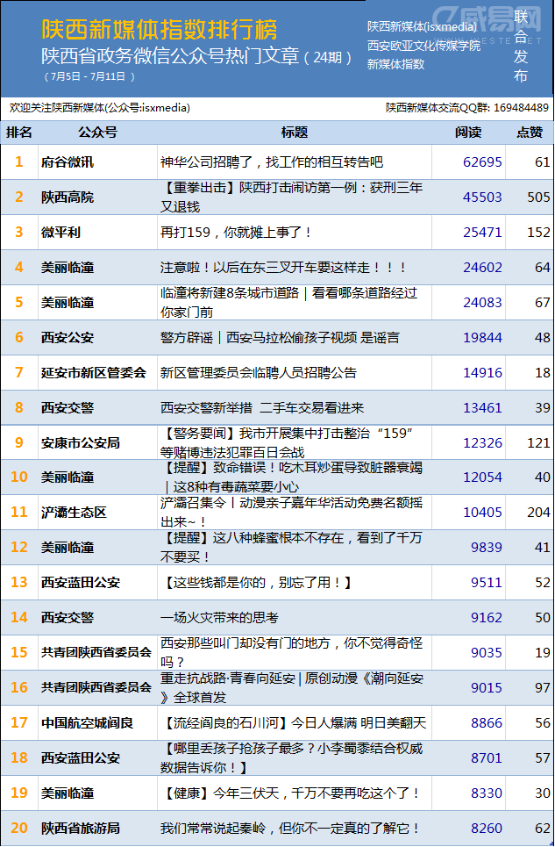Screen dimensions: 555x847
Task: Open article 一场火灾带来的思考
Action: 219,618
